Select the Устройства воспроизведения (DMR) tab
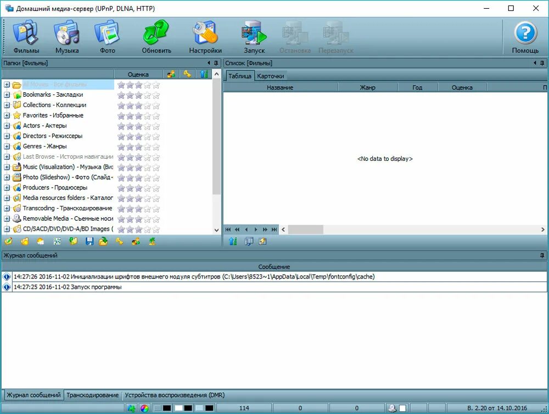The image size is (549, 414). click(x=177, y=395)
